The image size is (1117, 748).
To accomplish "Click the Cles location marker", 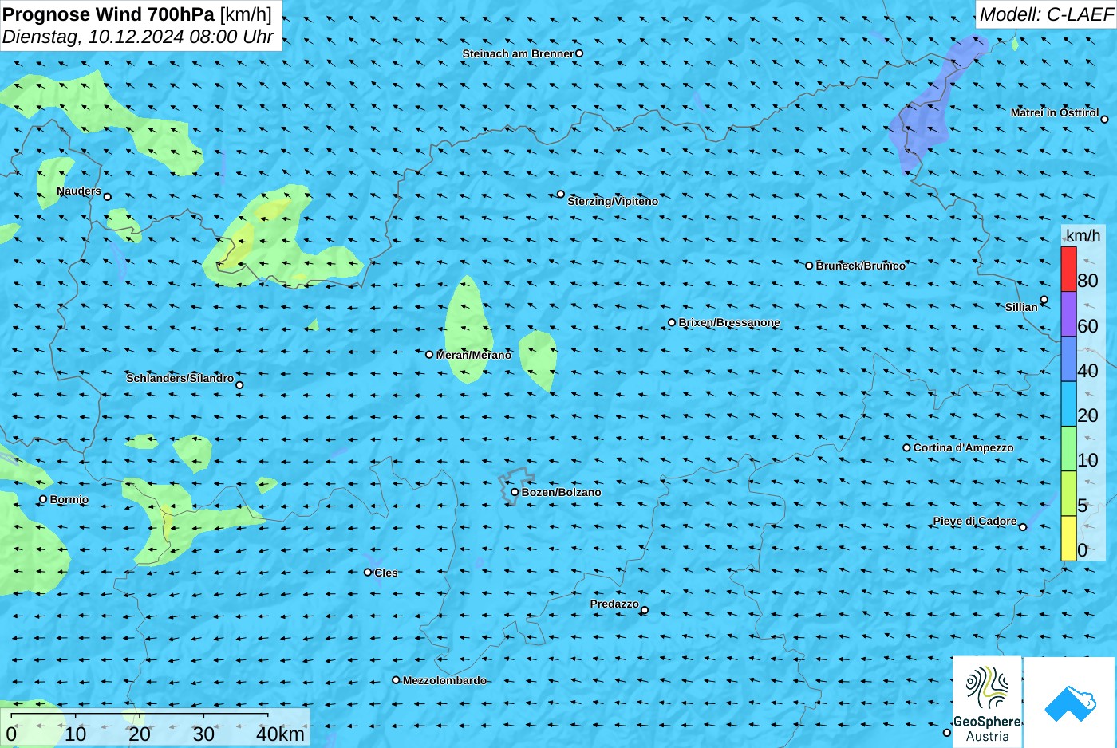I will (x=368, y=572).
